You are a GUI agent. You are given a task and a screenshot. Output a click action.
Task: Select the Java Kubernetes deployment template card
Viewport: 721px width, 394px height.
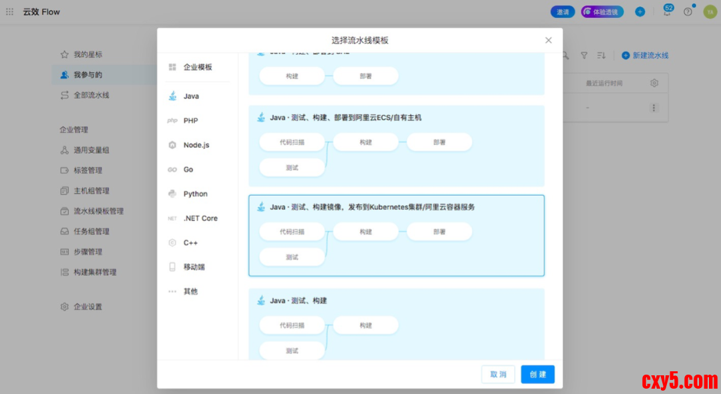pos(396,235)
